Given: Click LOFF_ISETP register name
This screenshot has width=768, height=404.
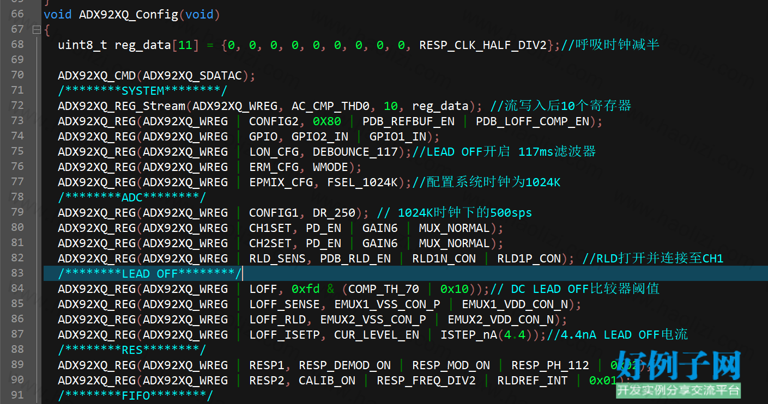Looking at the screenshot, I should tap(285, 334).
